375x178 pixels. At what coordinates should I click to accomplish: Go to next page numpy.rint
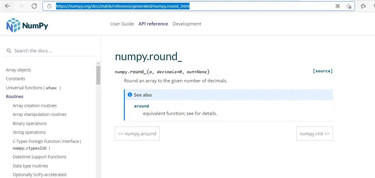314,133
